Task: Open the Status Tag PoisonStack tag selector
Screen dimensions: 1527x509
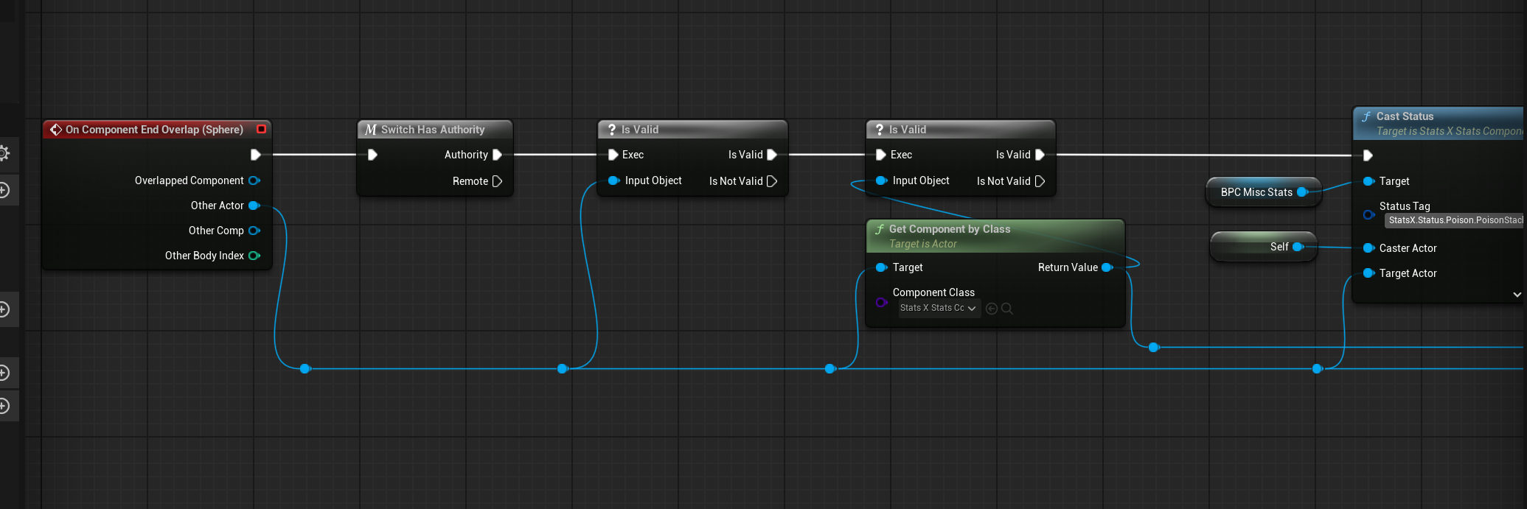Action: 1454,220
